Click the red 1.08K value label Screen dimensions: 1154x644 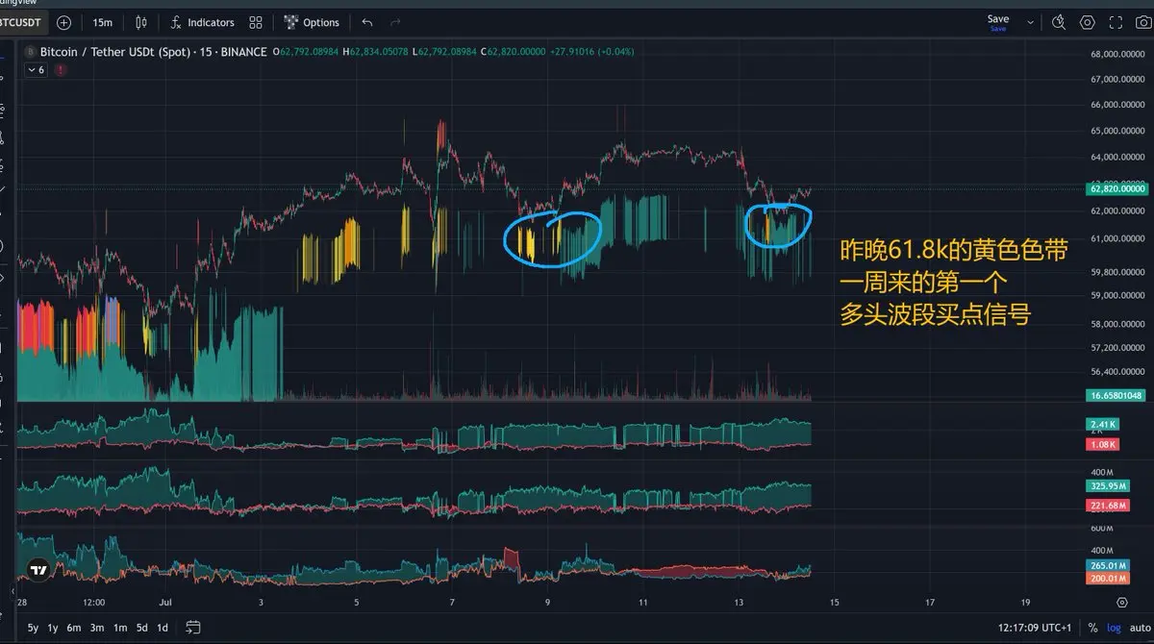(x=1102, y=444)
